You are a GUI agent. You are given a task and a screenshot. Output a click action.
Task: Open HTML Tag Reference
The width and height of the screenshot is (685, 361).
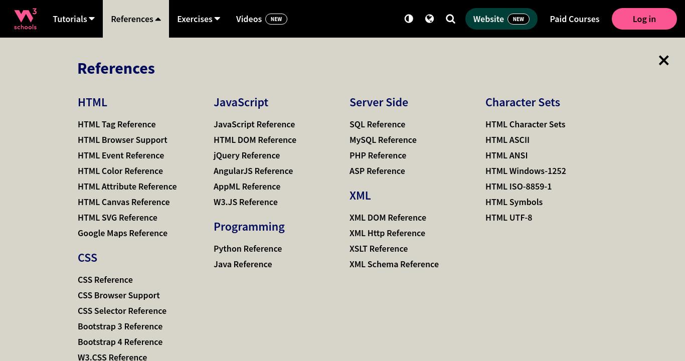116,124
